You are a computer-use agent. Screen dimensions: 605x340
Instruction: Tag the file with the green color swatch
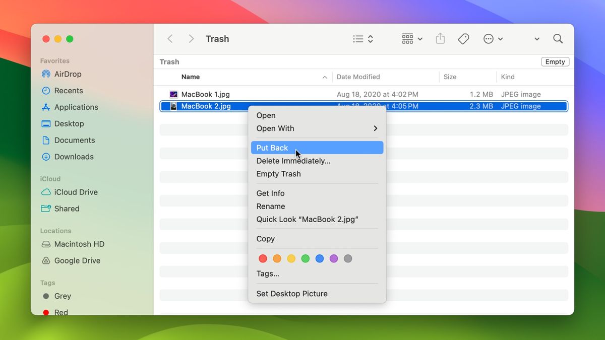tap(305, 258)
